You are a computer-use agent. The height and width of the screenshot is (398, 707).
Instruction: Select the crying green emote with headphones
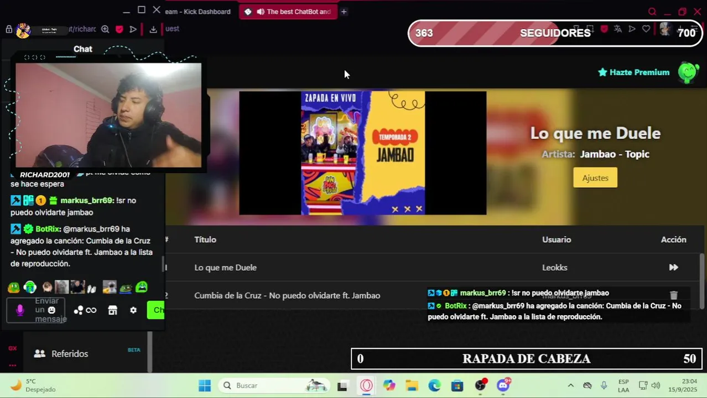[x=30, y=287]
